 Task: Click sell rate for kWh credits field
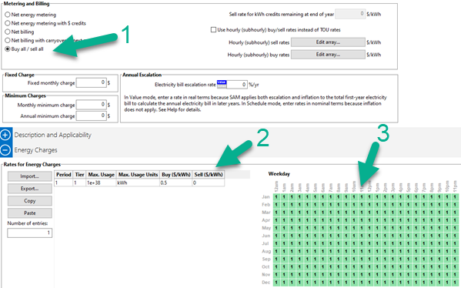pos(350,14)
